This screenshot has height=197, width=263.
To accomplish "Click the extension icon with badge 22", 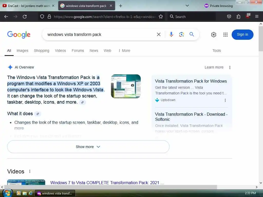I will coord(248,16).
